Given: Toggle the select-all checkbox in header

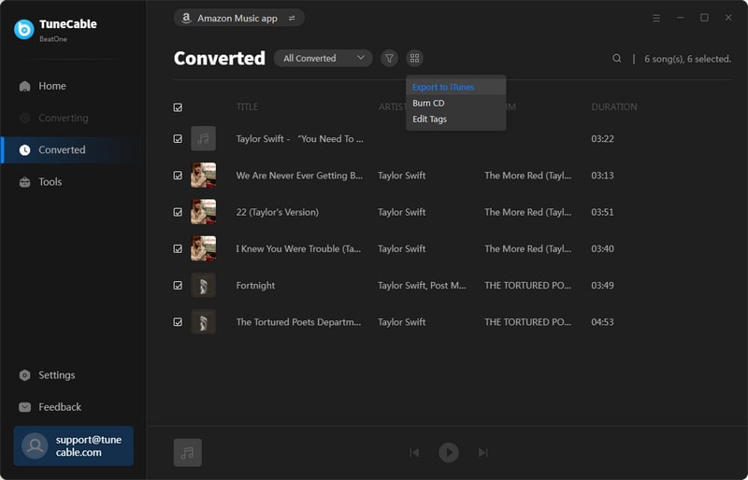Looking at the screenshot, I should click(x=178, y=107).
